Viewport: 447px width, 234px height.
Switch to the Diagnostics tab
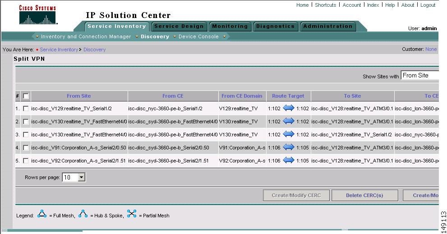275,27
